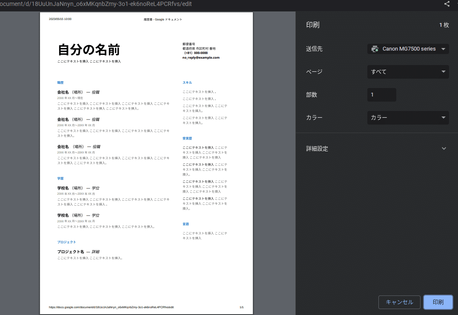Click the 部数 copies input field
This screenshot has width=458, height=315.
tap(381, 95)
